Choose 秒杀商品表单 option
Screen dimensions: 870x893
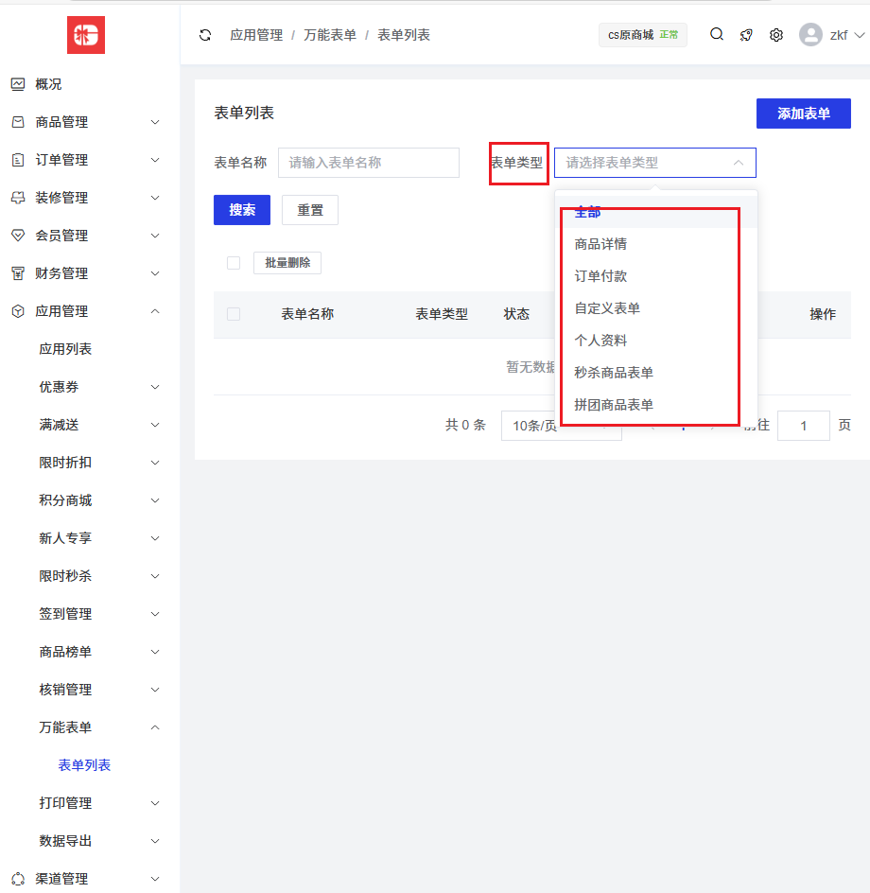(x=614, y=373)
